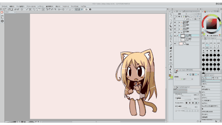Click the Redo arrow in command bar
Screen dimensions: 222x125
(18, 9)
